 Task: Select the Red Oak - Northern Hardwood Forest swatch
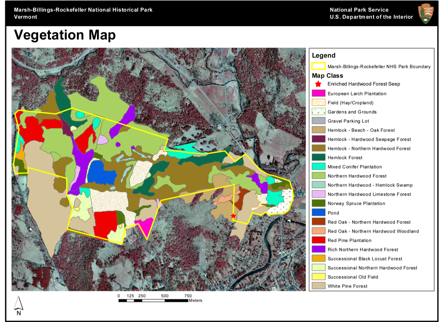[318, 222]
